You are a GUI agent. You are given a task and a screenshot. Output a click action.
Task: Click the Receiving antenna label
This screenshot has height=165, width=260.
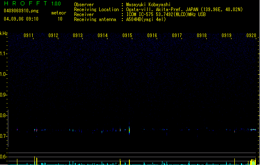pyautogui.click(x=95, y=19)
